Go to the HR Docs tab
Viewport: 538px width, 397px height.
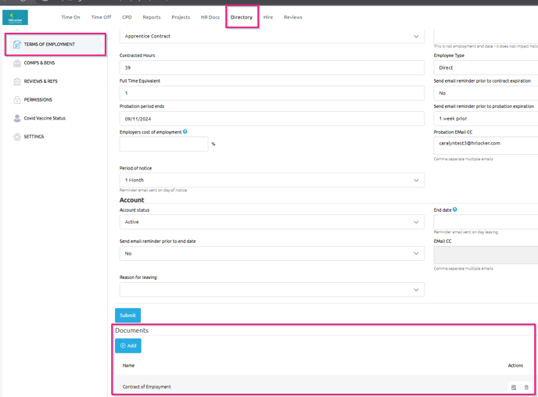coord(210,17)
